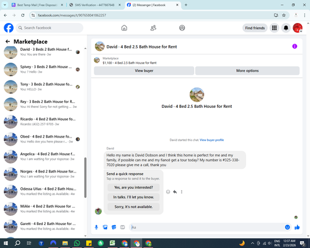Screen dimensions: 310x248
Task: Open the three-dot message options
Action: (182, 192)
